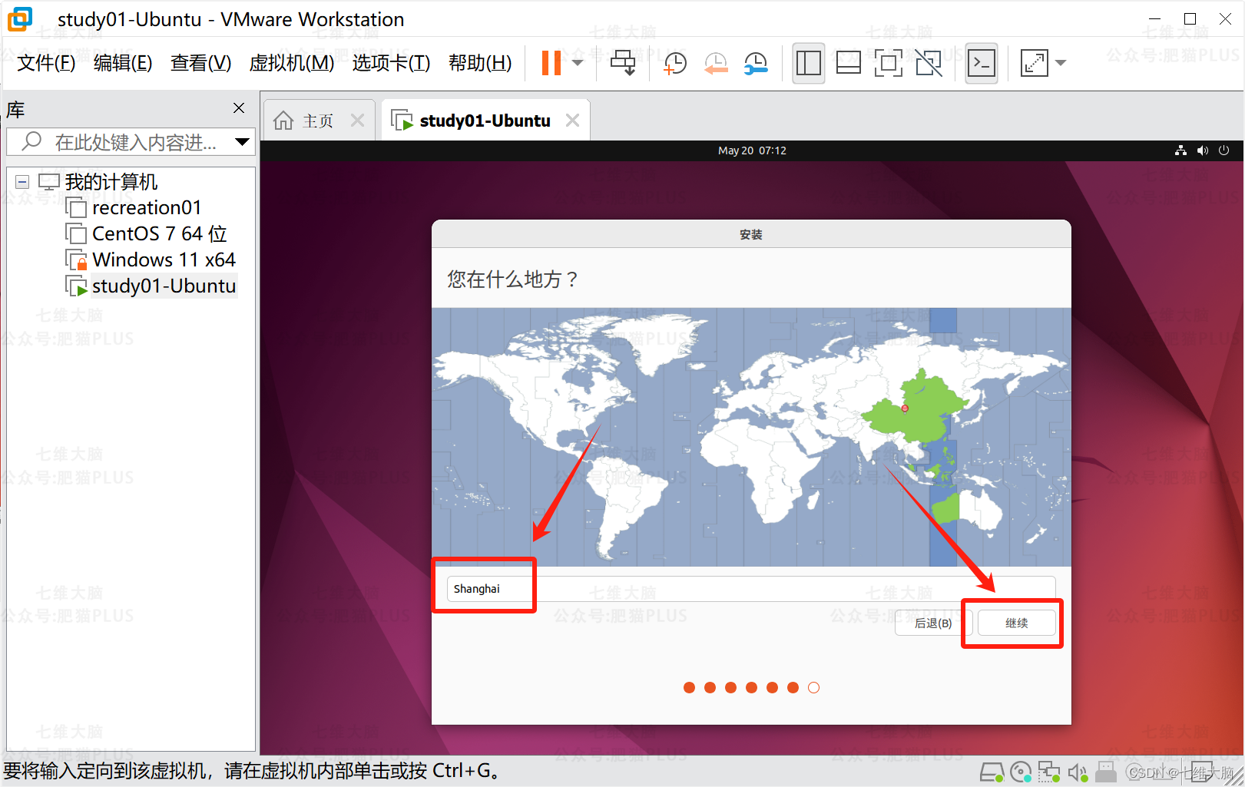This screenshot has width=1245, height=787.
Task: Click the sound card status icon
Action: point(1078,772)
